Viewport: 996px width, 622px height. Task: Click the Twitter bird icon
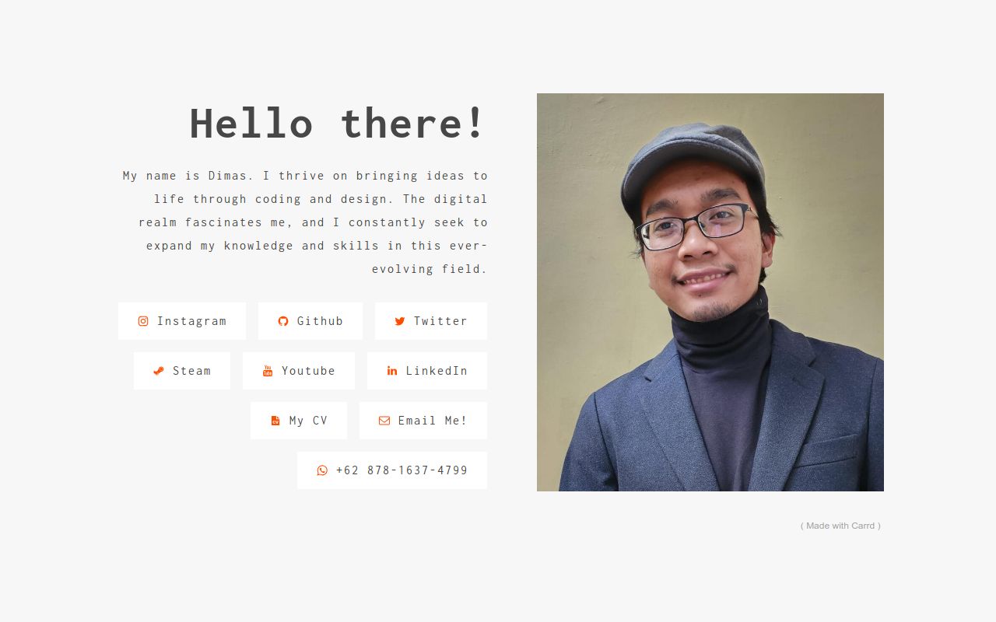tap(400, 321)
